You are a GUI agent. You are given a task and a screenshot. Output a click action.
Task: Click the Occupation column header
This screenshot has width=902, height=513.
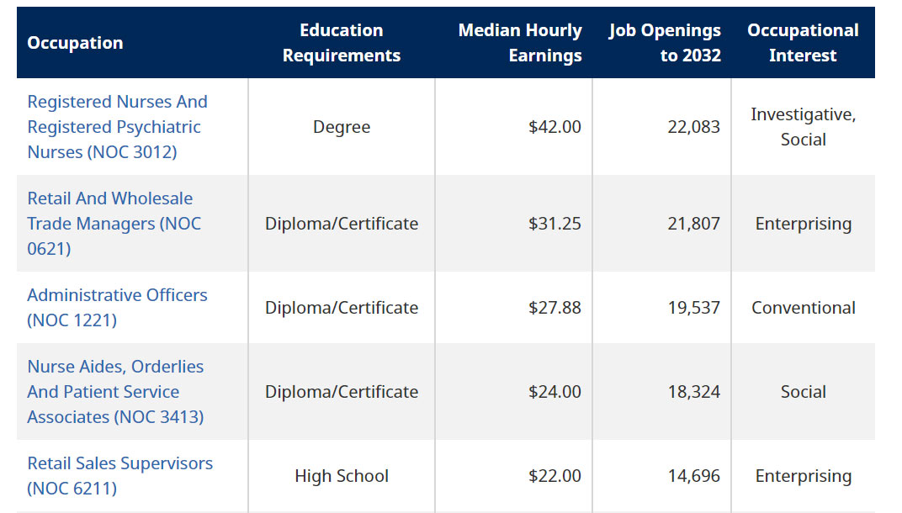[x=76, y=43]
